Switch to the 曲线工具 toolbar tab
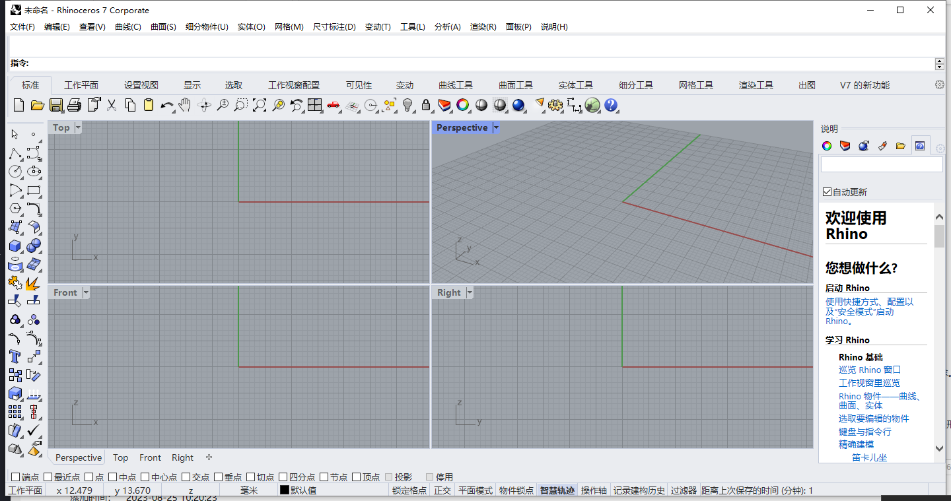951x501 pixels. [456, 85]
